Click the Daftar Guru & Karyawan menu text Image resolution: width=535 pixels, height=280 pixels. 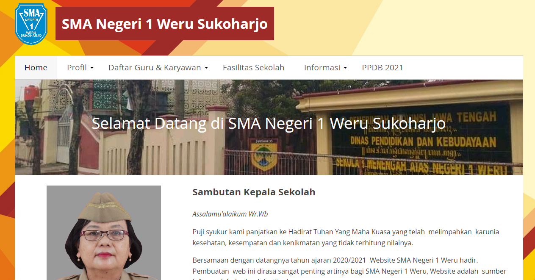point(155,68)
